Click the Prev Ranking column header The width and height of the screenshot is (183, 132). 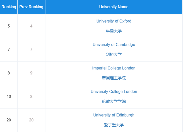[x=31, y=7]
